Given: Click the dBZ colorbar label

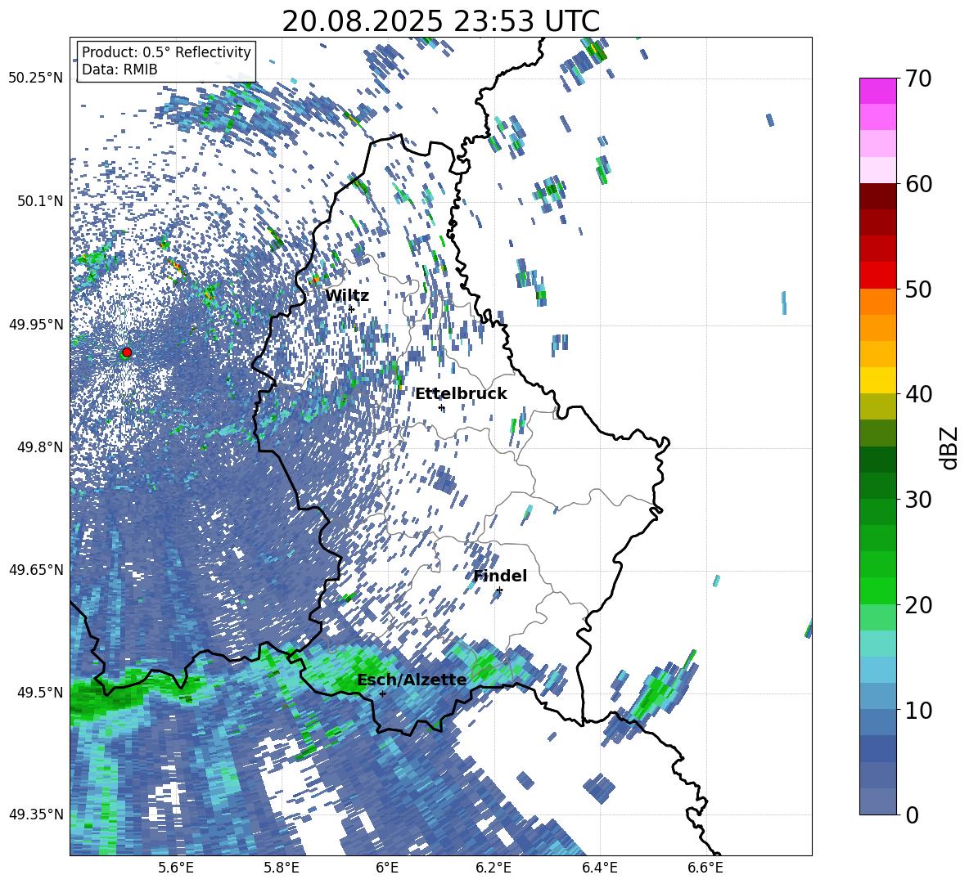Looking at the screenshot, I should [949, 447].
